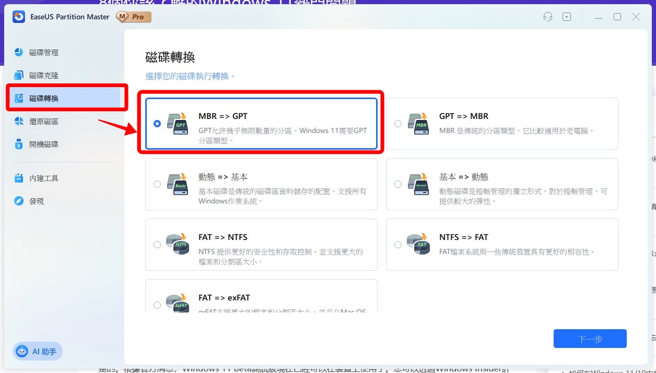
Task: Click the 動態 to 基本 disk icon
Action: click(177, 184)
